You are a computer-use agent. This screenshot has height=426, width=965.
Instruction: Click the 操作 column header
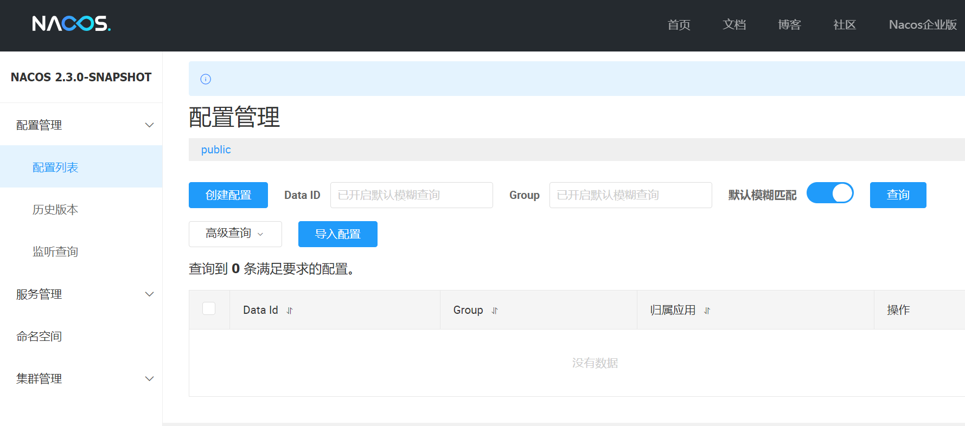(x=898, y=310)
